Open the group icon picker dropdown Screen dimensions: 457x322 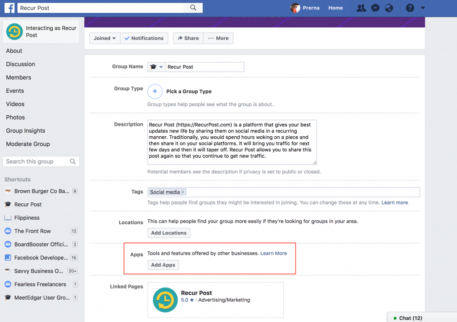157,67
